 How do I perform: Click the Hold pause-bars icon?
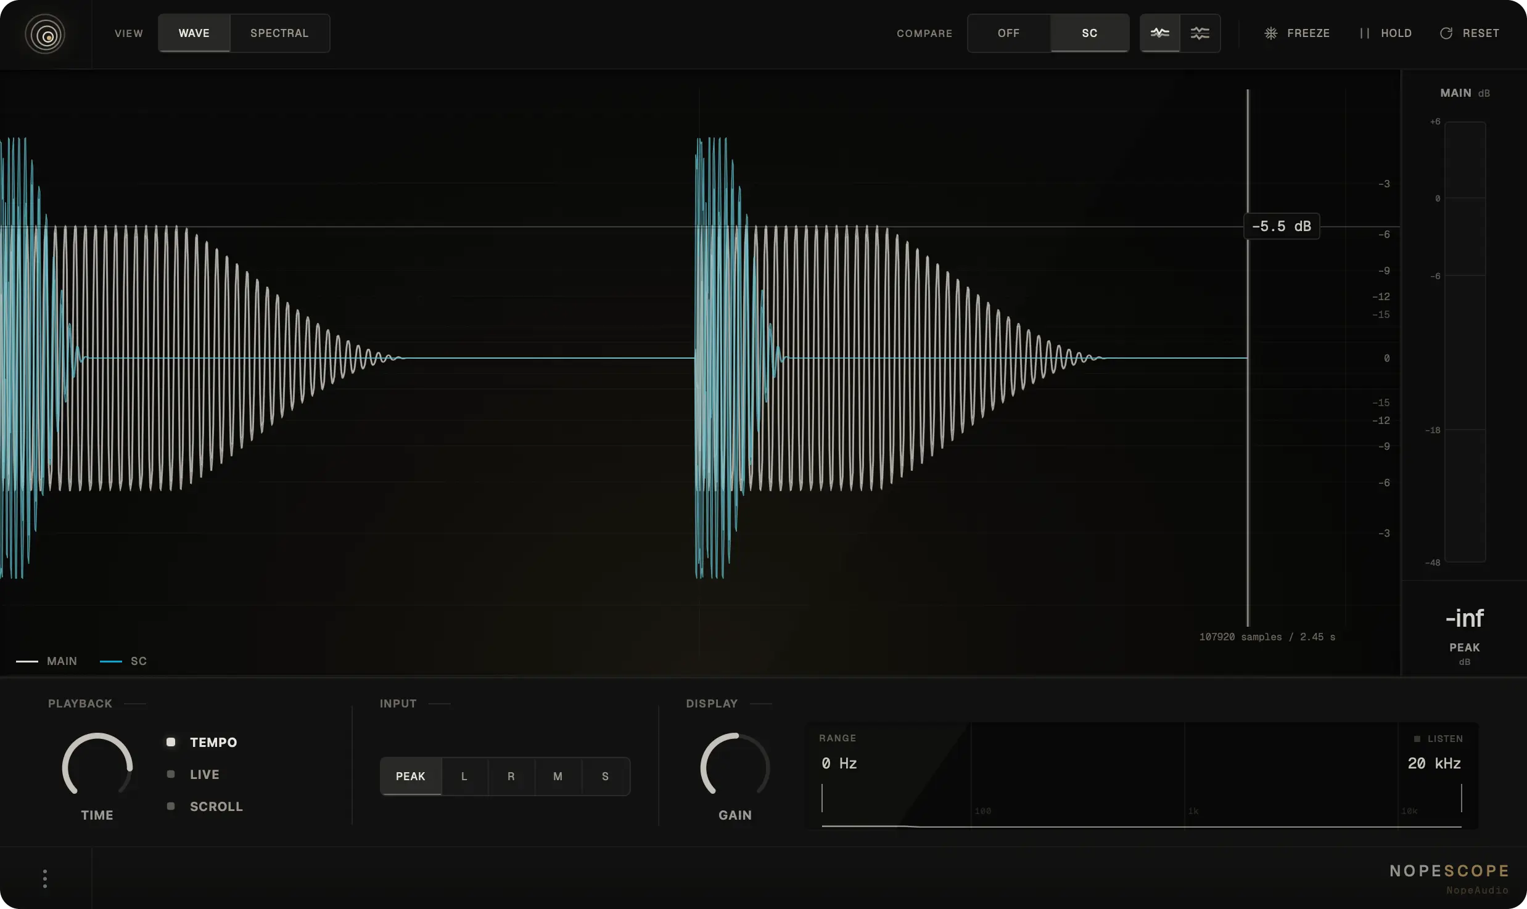pos(1365,33)
